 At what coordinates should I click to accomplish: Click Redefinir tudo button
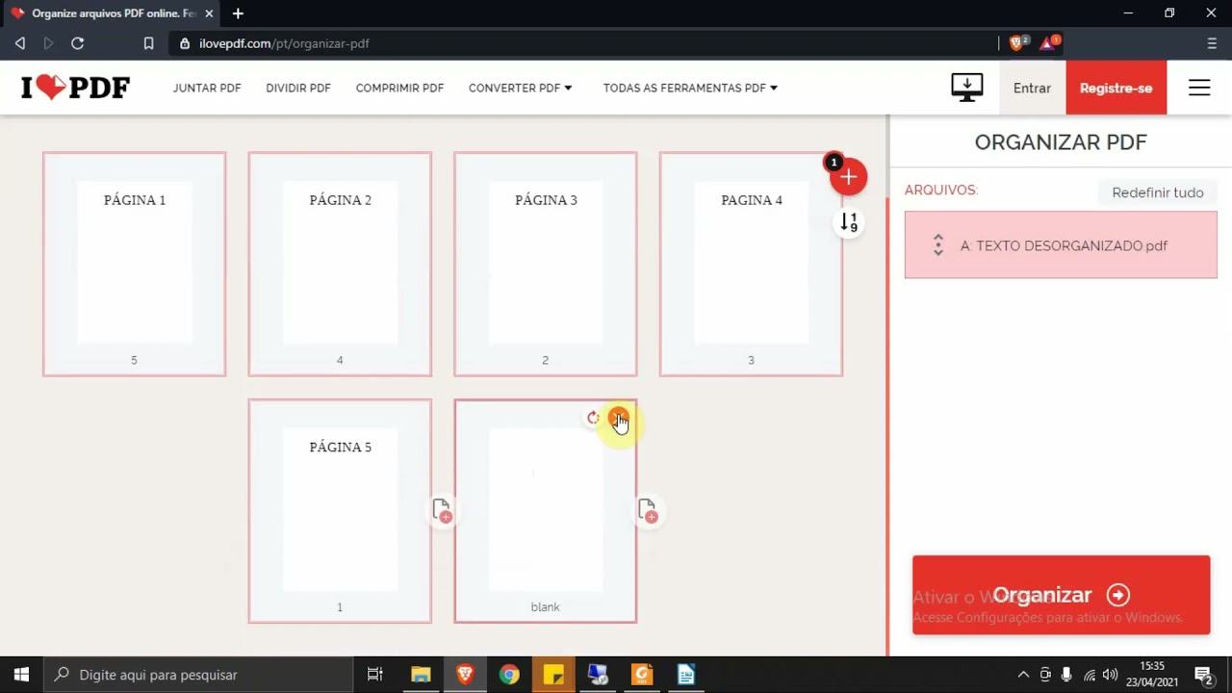[1157, 192]
